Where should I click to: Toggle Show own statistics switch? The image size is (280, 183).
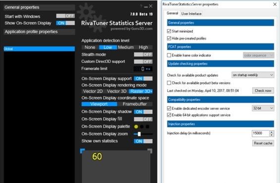click(x=143, y=141)
